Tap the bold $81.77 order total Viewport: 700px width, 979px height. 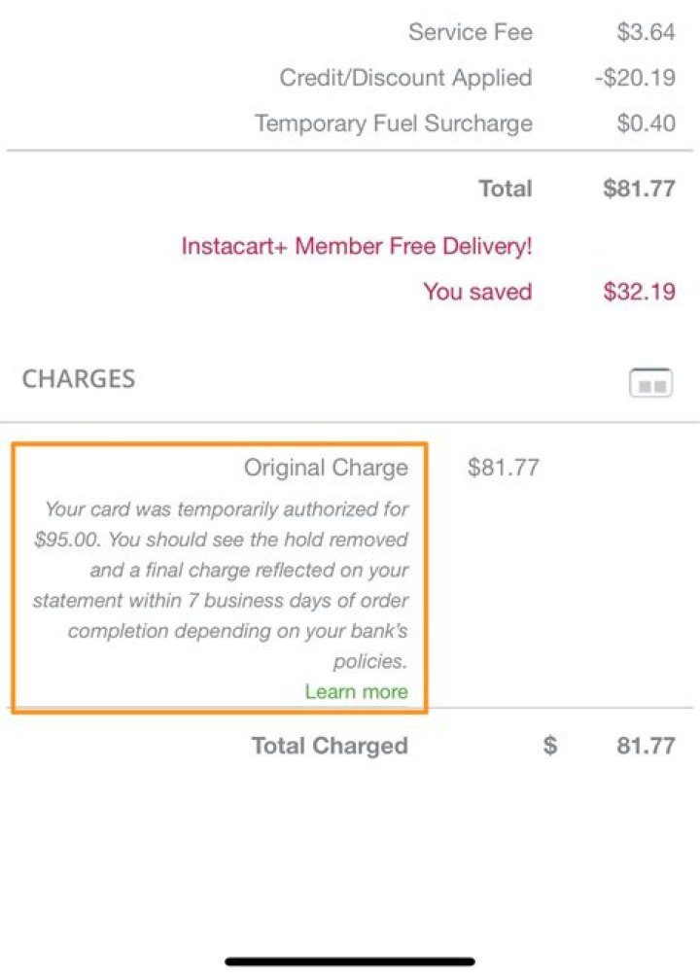click(x=639, y=189)
